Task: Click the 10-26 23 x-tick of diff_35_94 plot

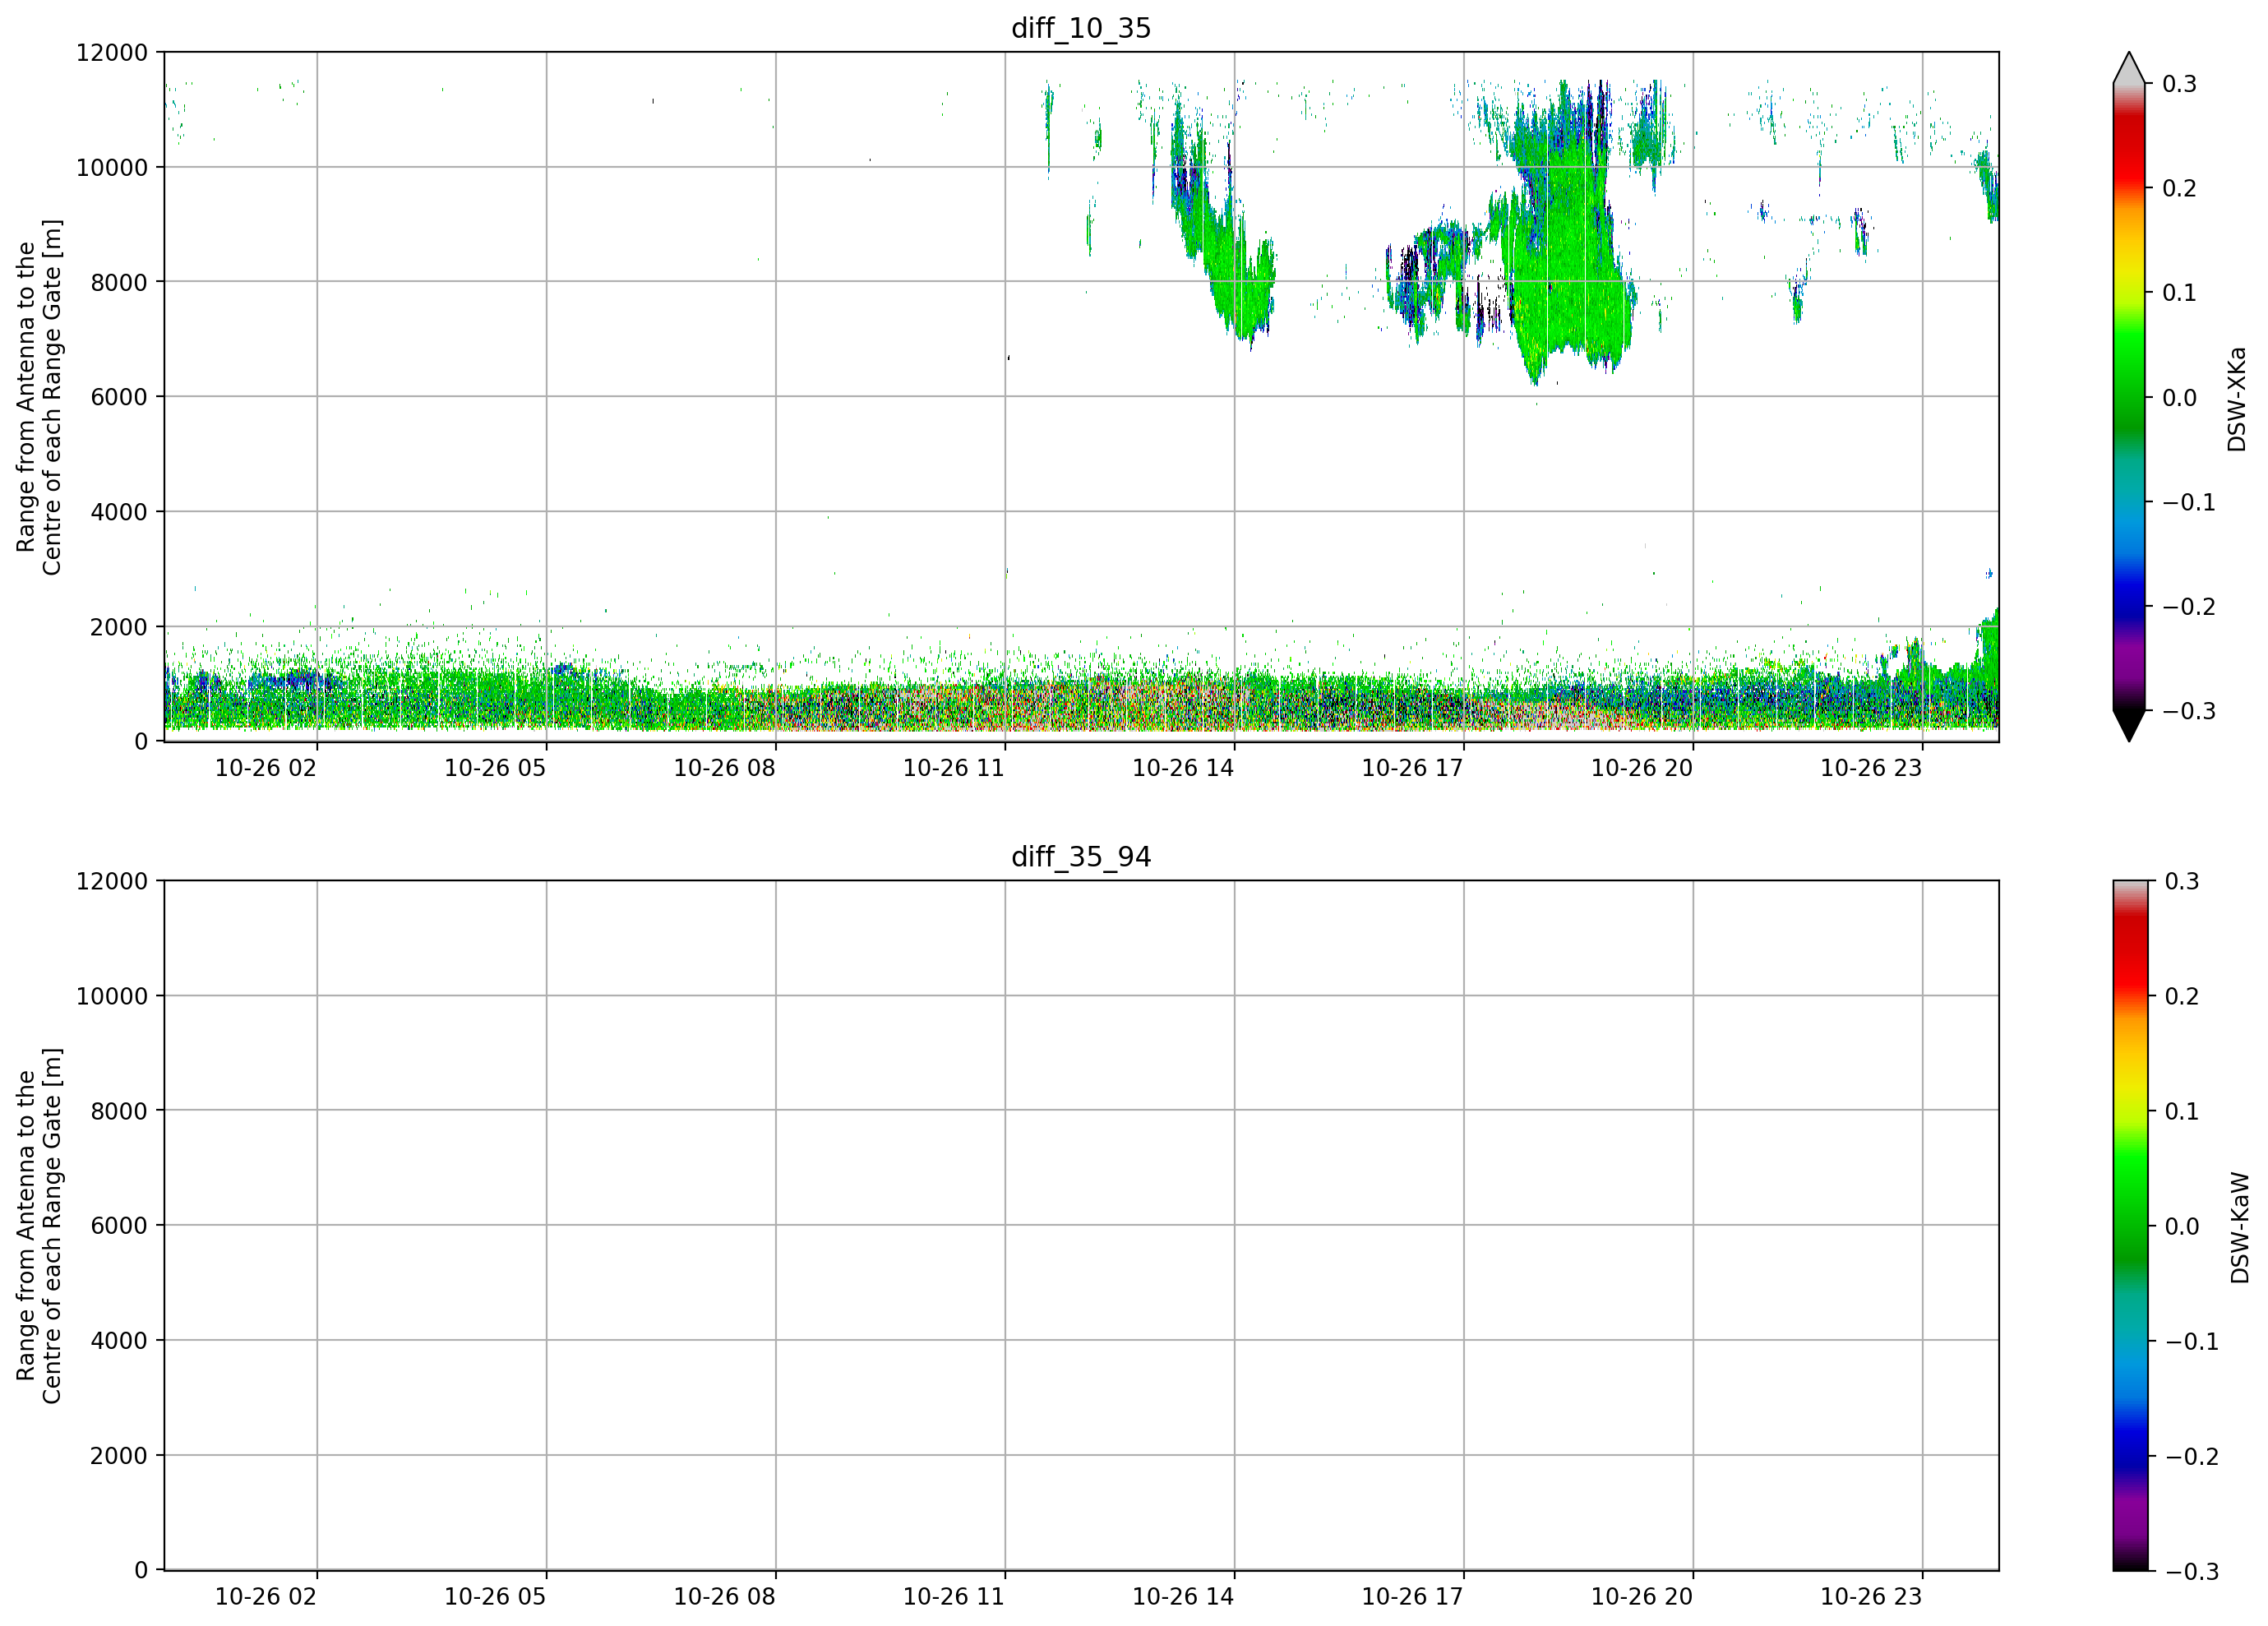Action: (1871, 1597)
